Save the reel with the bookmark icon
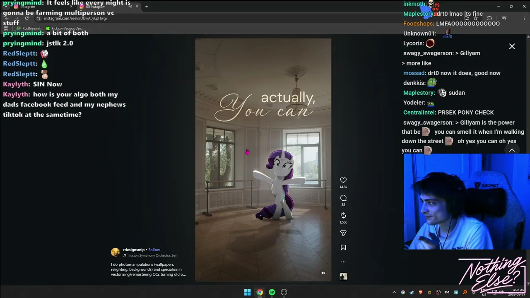The width and height of the screenshot is (530, 298). [x=343, y=248]
